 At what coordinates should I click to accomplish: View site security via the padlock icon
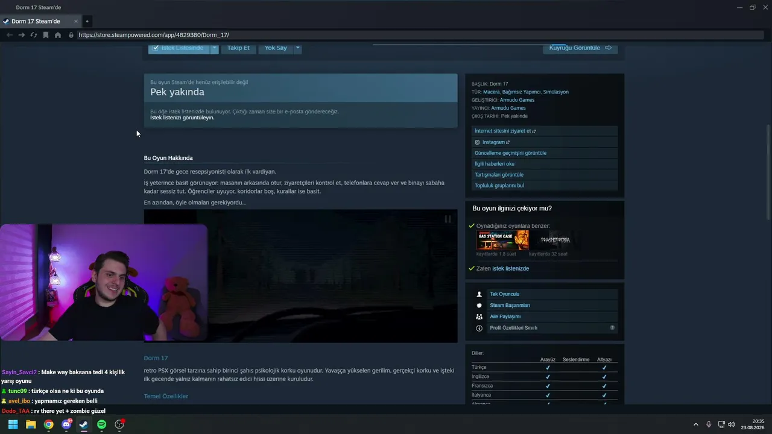71,35
